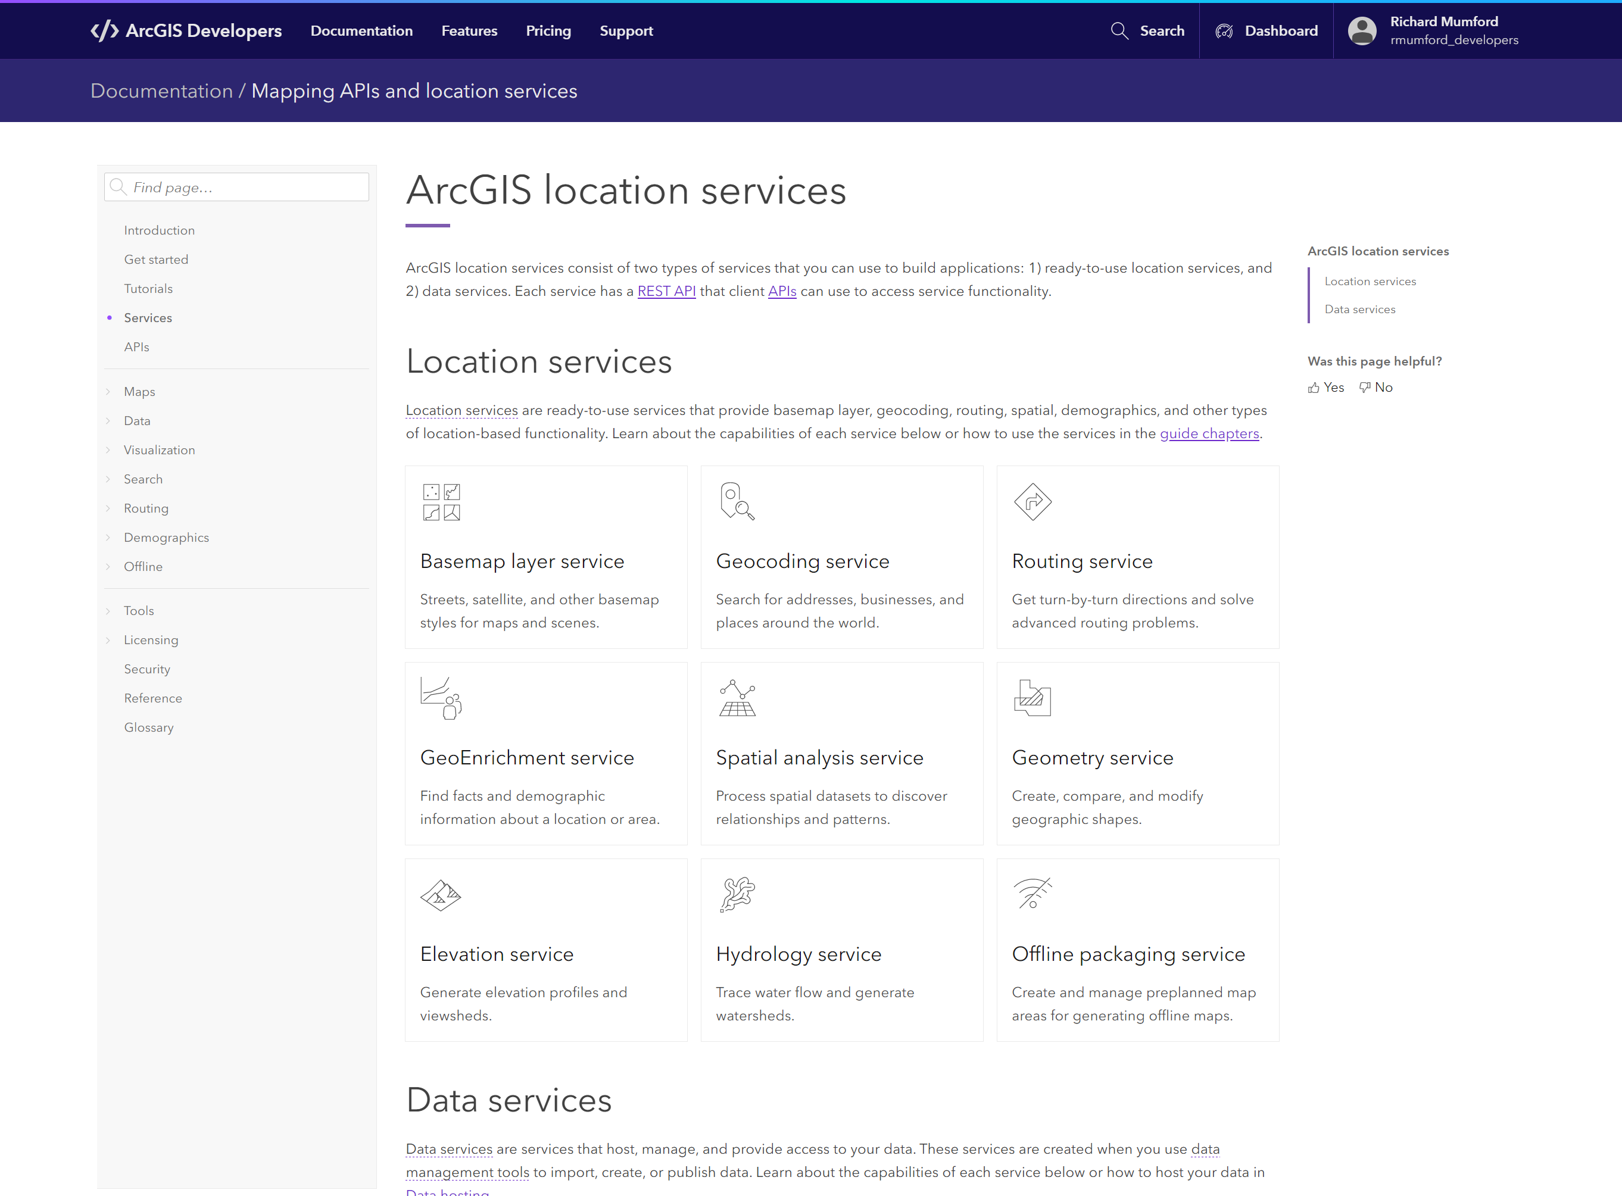Click the Hydrology service river icon
Image resolution: width=1622 pixels, height=1196 pixels.
coord(737,895)
